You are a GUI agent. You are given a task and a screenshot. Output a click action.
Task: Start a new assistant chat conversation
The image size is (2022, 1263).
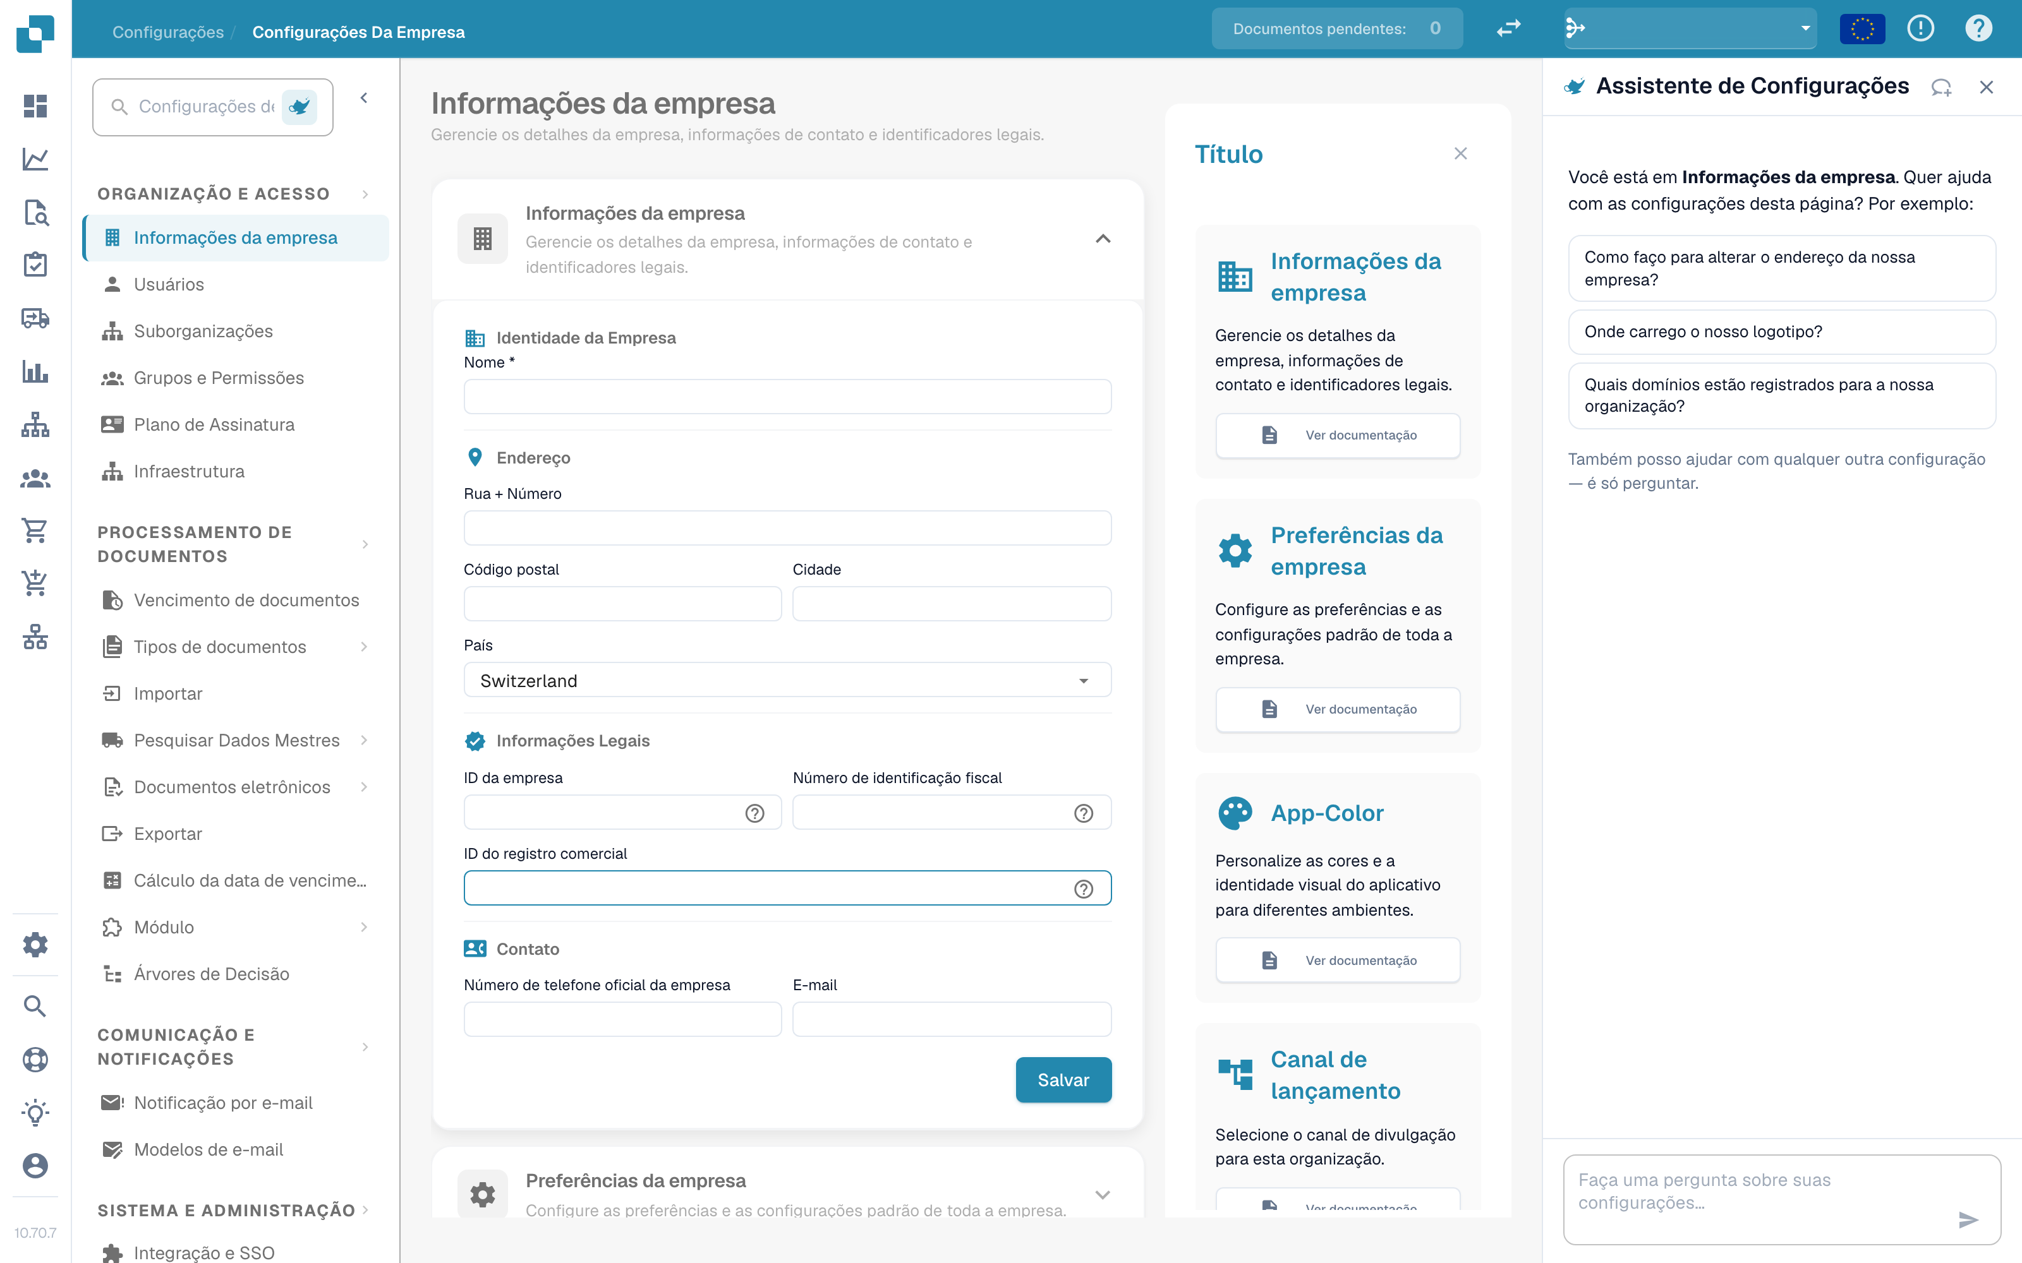coord(1941,87)
